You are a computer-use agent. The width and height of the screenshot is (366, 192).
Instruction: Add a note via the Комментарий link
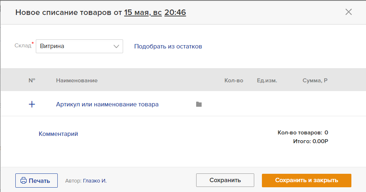(58, 134)
